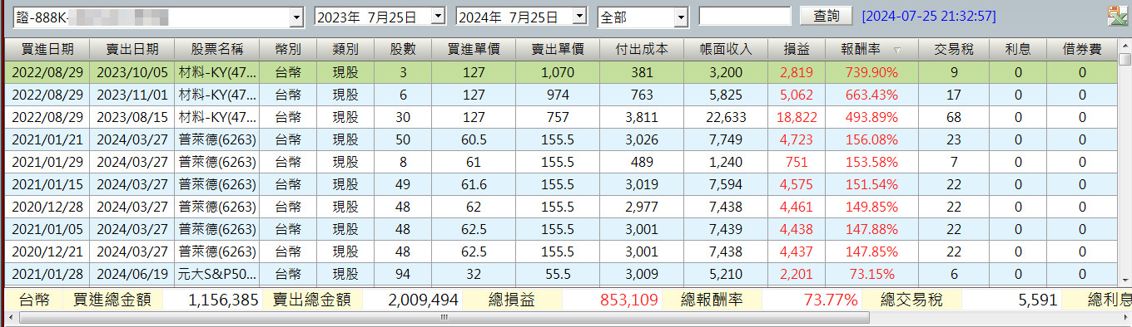Viewport: 1132px width, 327px height.
Task: Open the account selector dropdown
Action: coord(297,17)
